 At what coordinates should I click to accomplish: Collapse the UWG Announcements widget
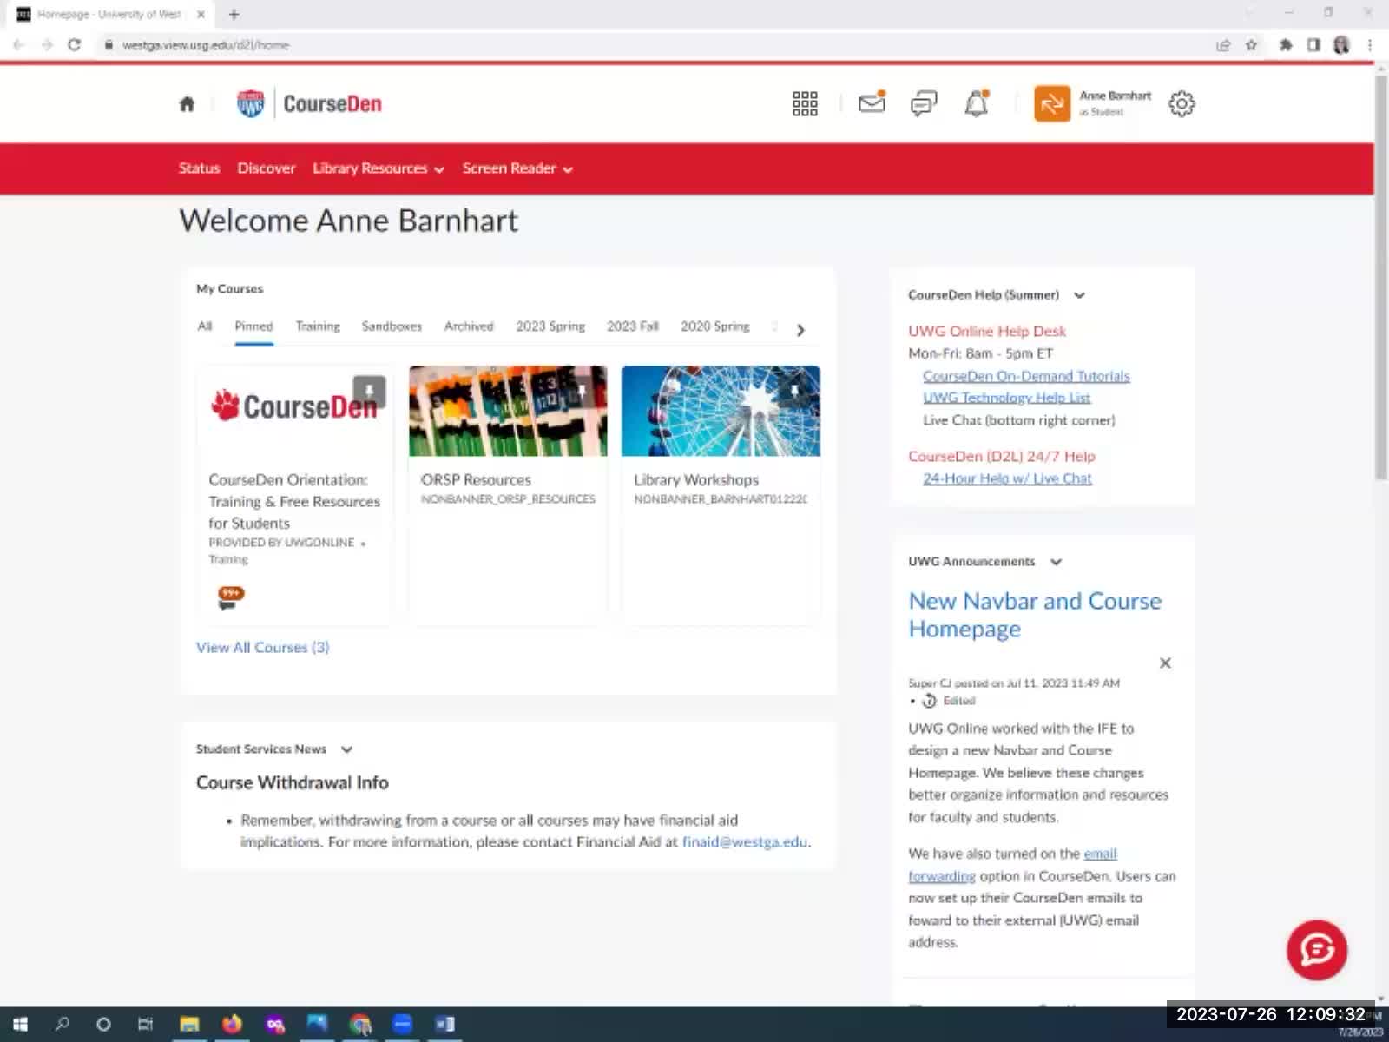[x=1056, y=562]
